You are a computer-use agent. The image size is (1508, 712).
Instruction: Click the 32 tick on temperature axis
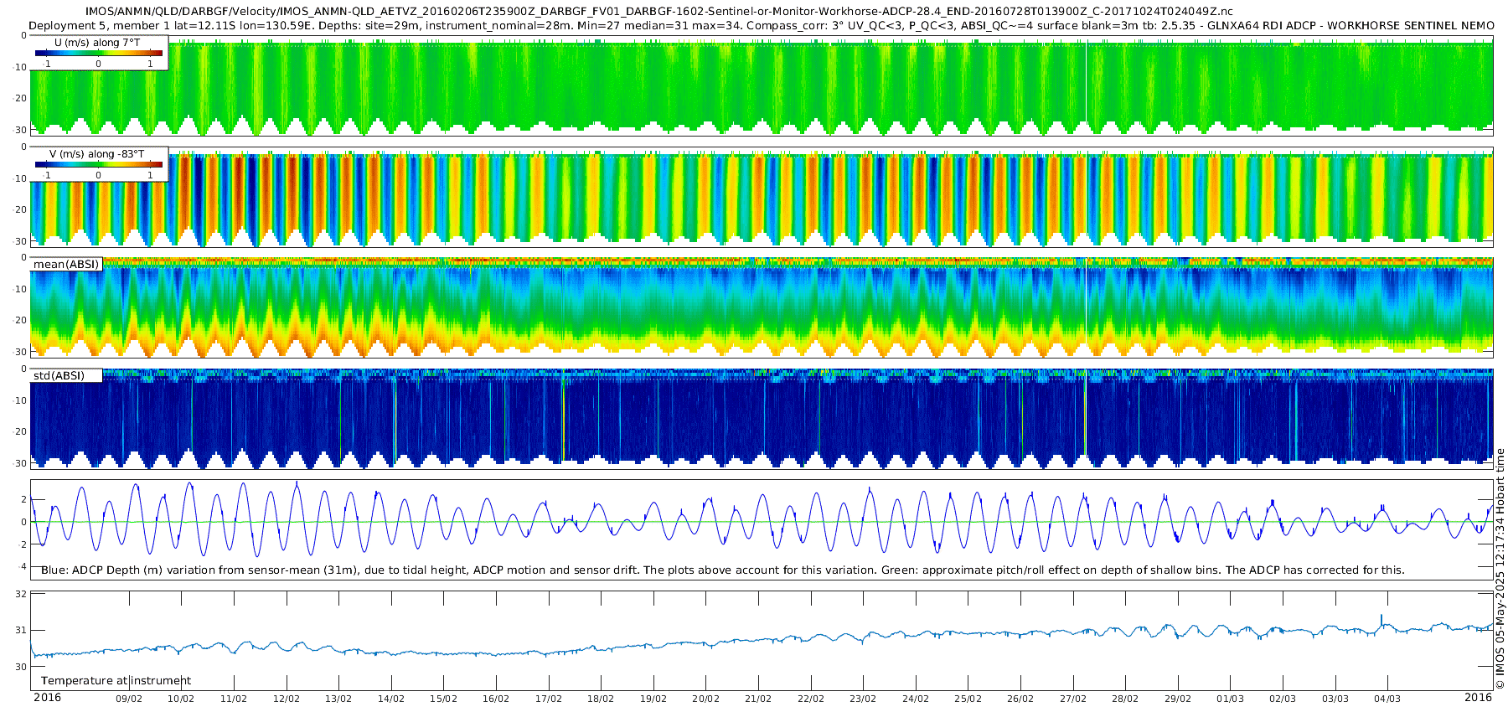pyautogui.click(x=22, y=594)
